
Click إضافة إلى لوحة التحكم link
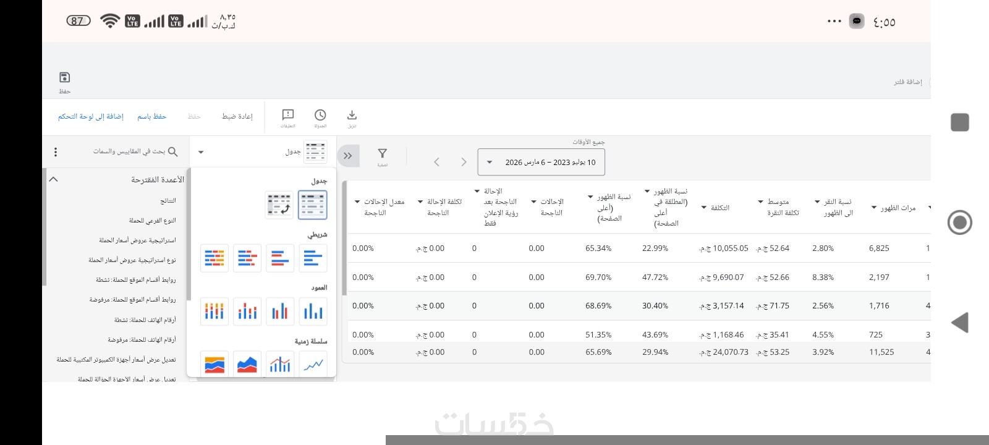91,116
